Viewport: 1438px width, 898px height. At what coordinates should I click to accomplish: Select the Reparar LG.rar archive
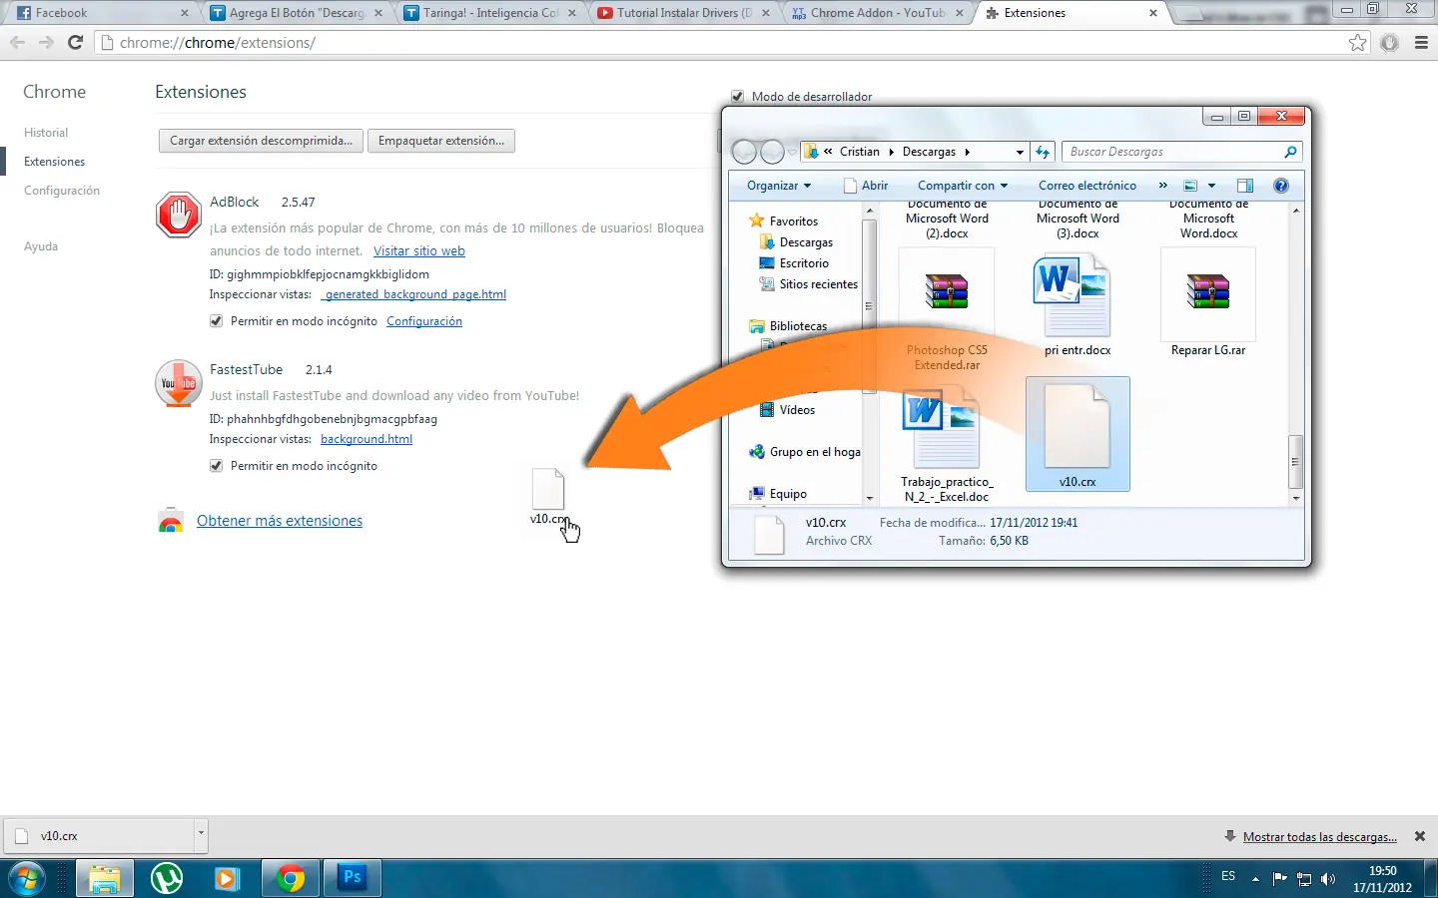(x=1208, y=304)
